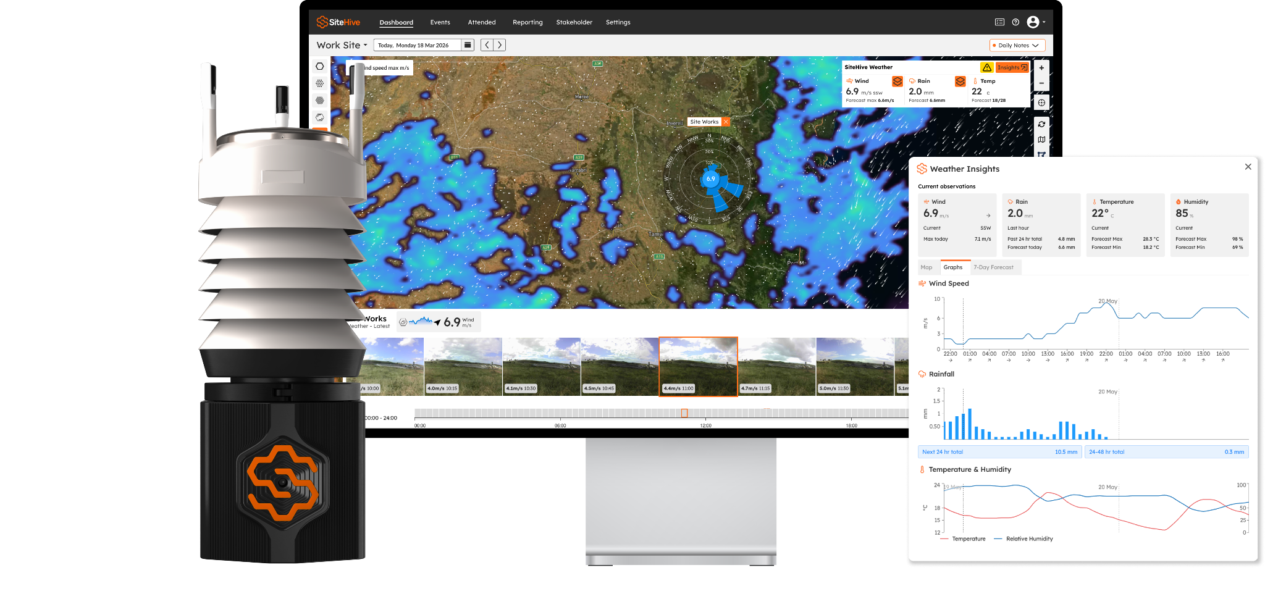Select the 4.7m/s 11:15 camera thumbnail
1265x599 pixels.
777,367
